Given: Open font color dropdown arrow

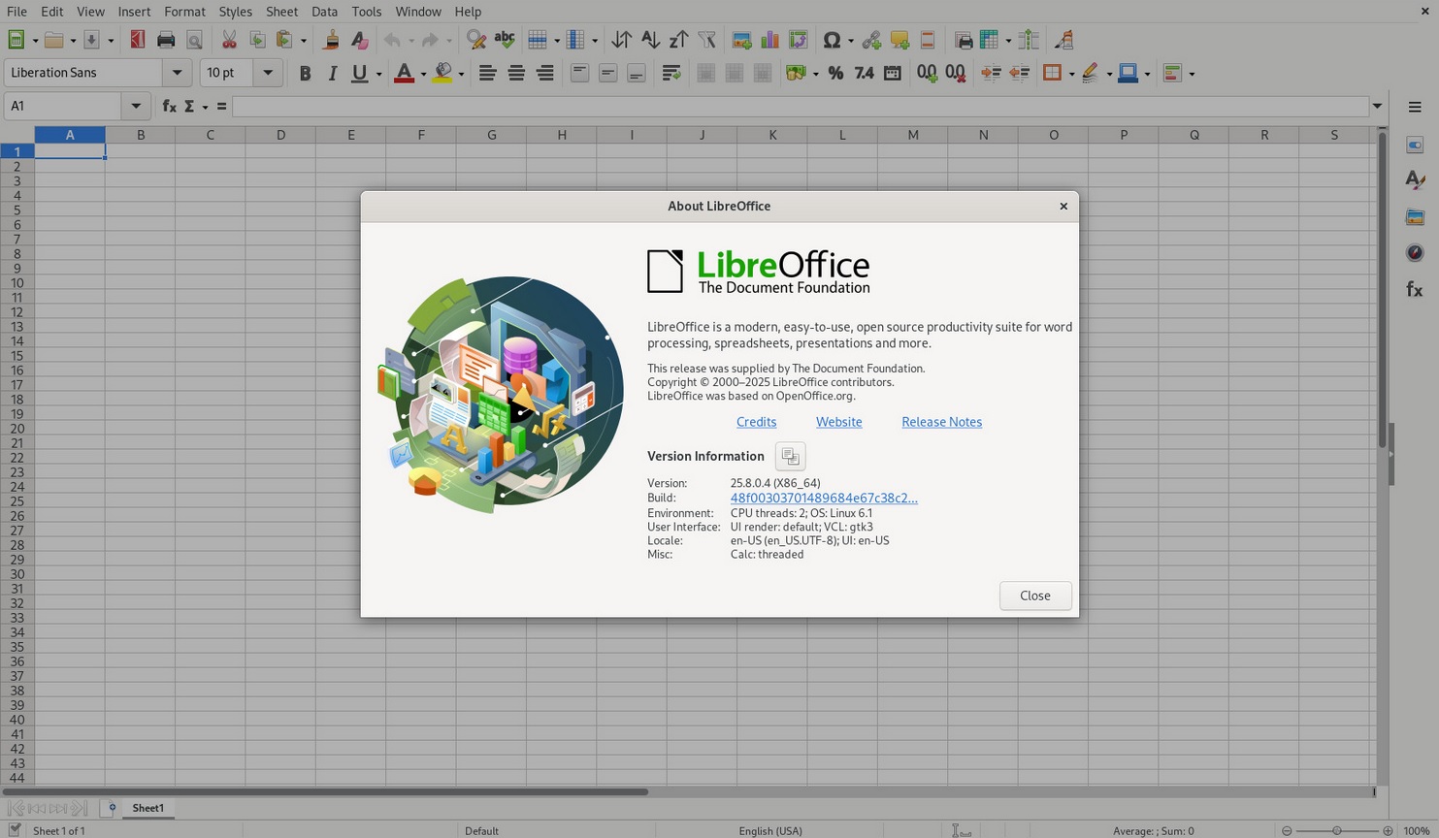Looking at the screenshot, I should pyautogui.click(x=423, y=74).
